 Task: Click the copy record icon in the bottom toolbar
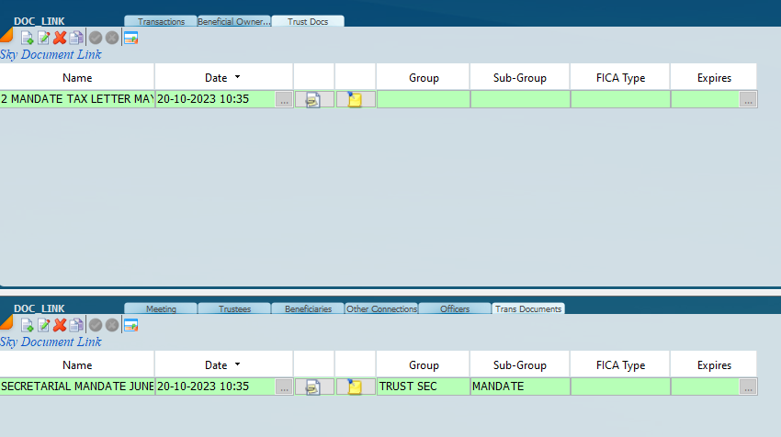76,325
